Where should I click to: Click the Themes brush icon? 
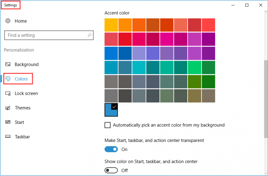(x=8, y=108)
